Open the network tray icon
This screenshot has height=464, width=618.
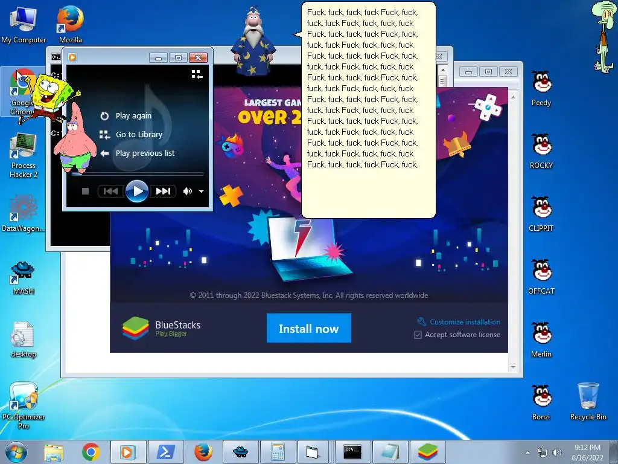click(543, 453)
